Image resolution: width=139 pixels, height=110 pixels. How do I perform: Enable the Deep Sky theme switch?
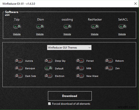coord(48,61)
